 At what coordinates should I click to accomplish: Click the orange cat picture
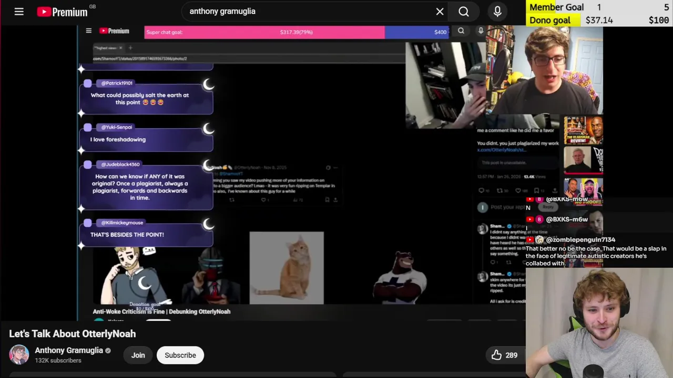[x=287, y=268]
